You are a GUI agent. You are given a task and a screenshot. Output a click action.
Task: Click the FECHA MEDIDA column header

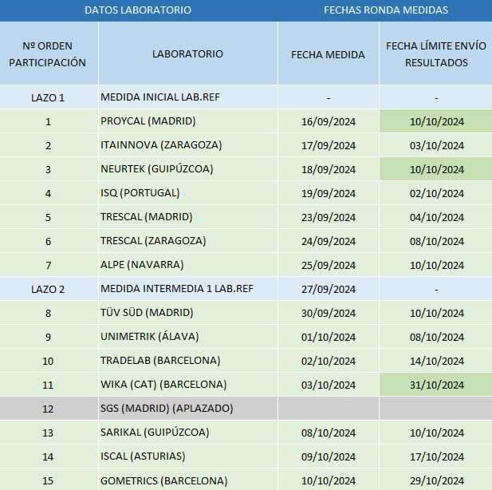pos(329,53)
